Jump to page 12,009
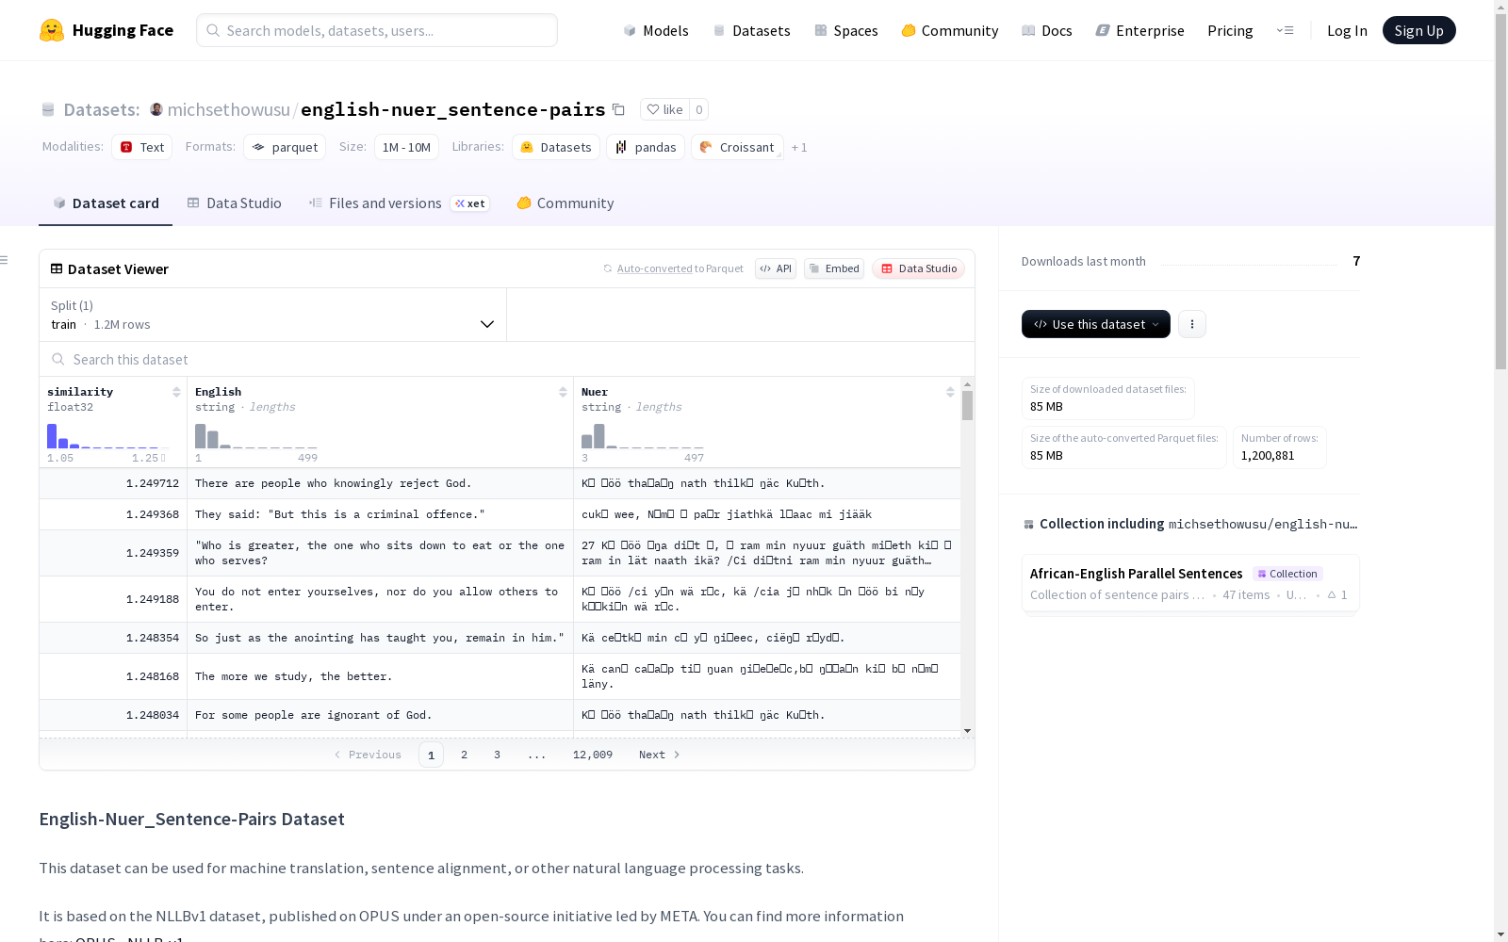 (x=593, y=755)
